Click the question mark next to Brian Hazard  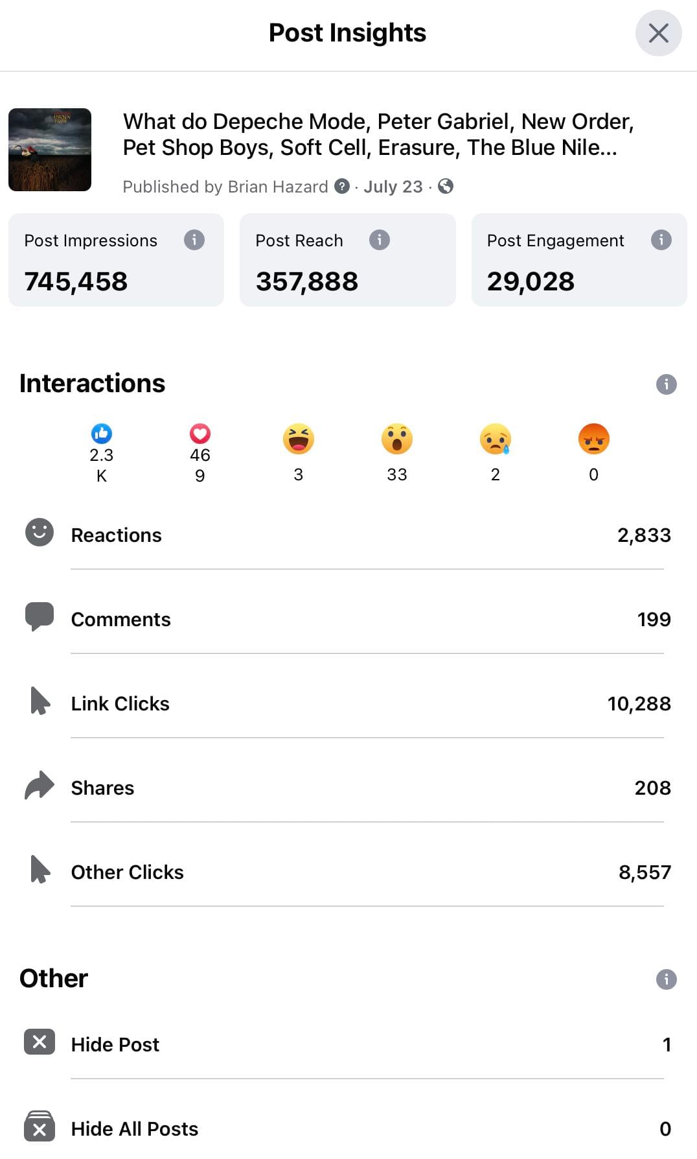click(342, 187)
